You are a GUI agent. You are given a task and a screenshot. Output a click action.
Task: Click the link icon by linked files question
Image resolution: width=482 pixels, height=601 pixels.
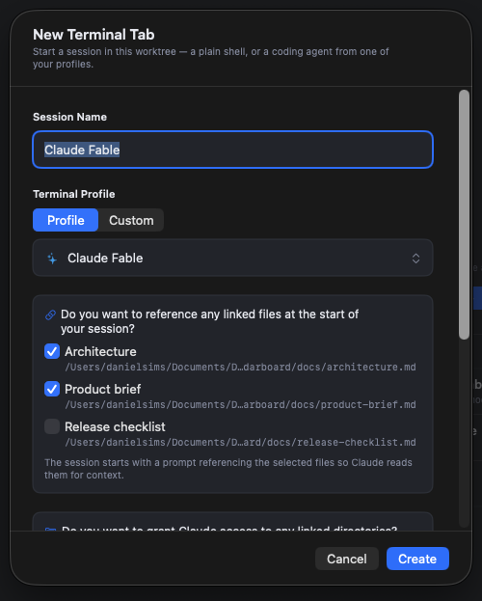(x=50, y=314)
